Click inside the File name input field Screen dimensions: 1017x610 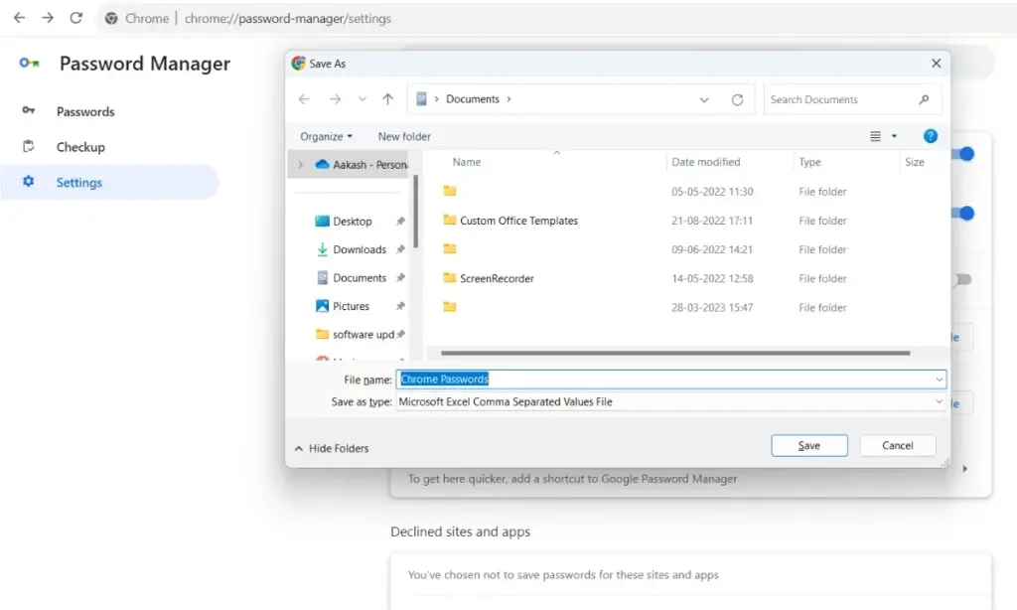pyautogui.click(x=596, y=380)
